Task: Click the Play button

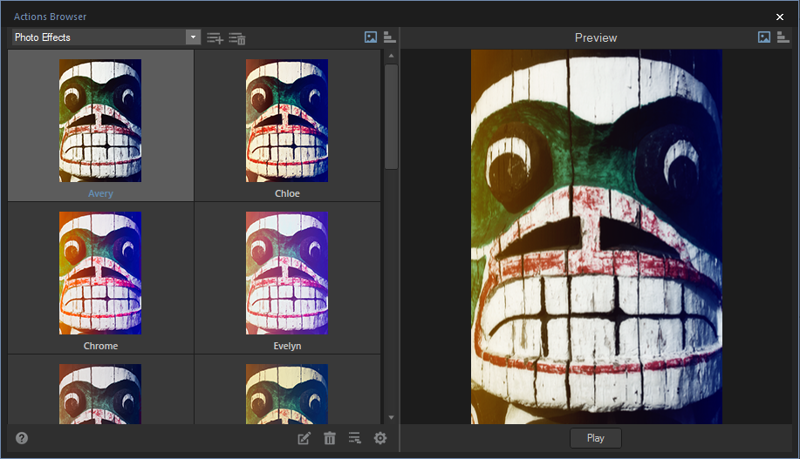Action: click(x=595, y=438)
